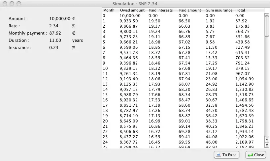Select paid amount cell 66.63
The width and height of the screenshot is (270, 161).
point(184,26)
